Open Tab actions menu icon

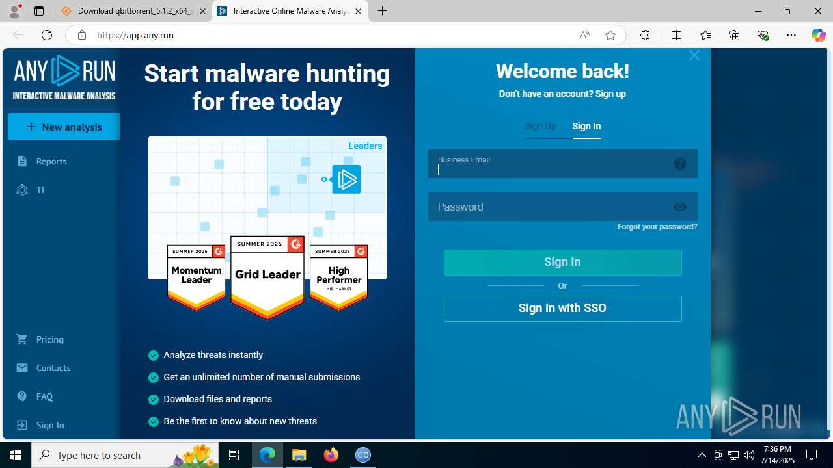[x=39, y=11]
